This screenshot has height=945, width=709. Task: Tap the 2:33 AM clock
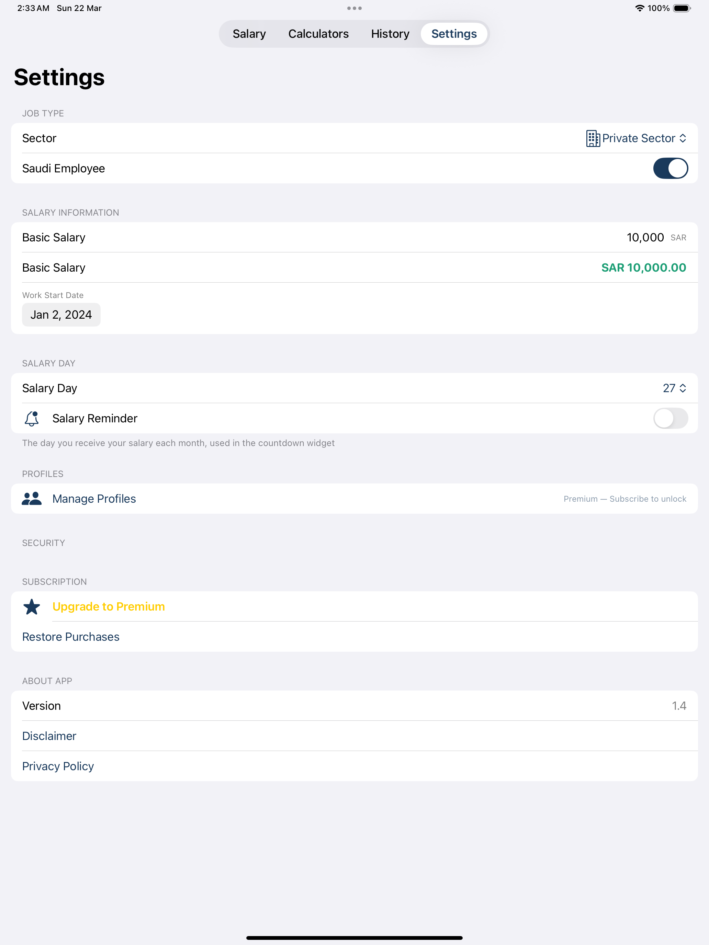pos(33,8)
